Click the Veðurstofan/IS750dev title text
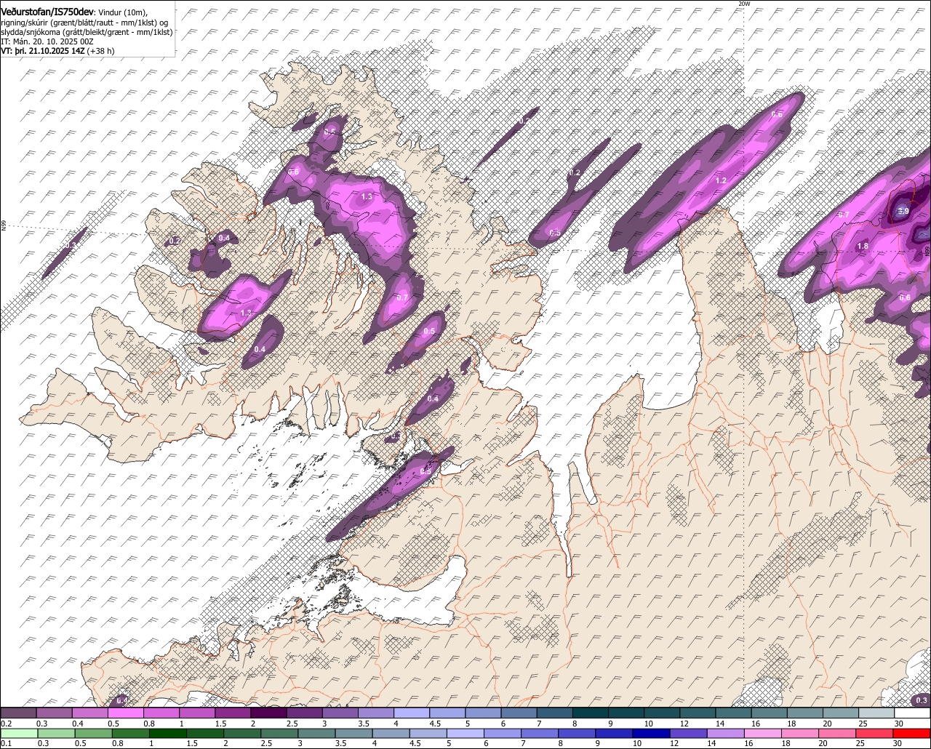This screenshot has height=749, width=931. pos(47,12)
